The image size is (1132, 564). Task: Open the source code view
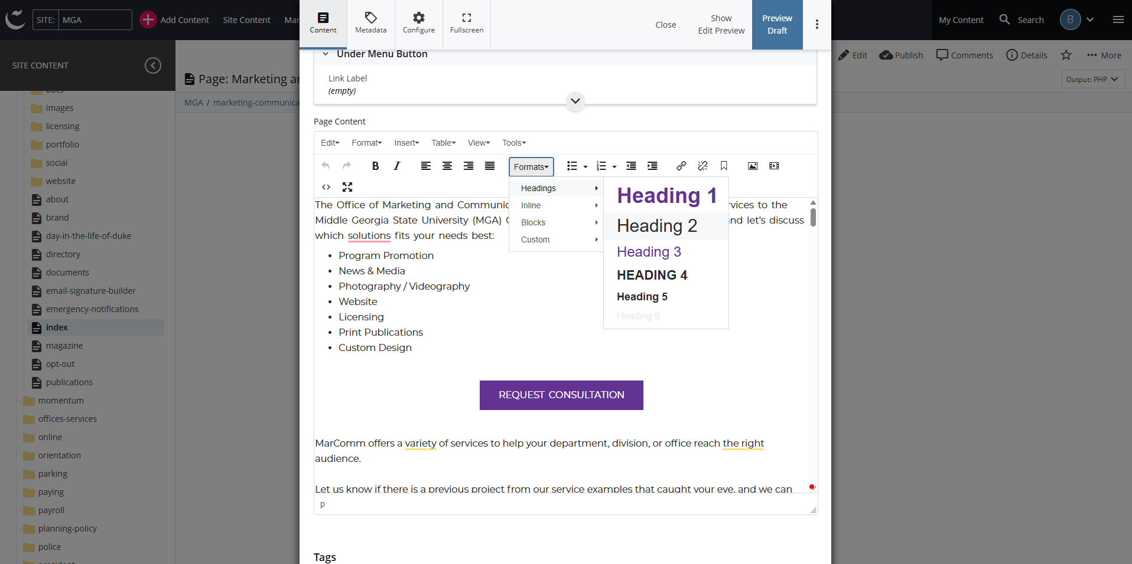326,187
